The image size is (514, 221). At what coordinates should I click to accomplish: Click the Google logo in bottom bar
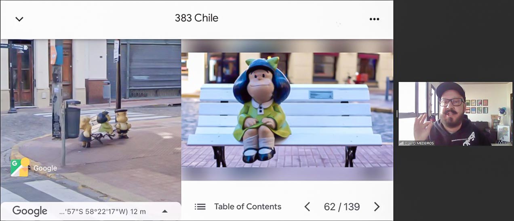tap(30, 211)
